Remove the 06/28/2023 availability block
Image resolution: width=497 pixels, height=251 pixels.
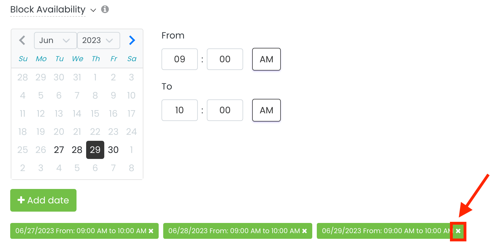click(304, 231)
